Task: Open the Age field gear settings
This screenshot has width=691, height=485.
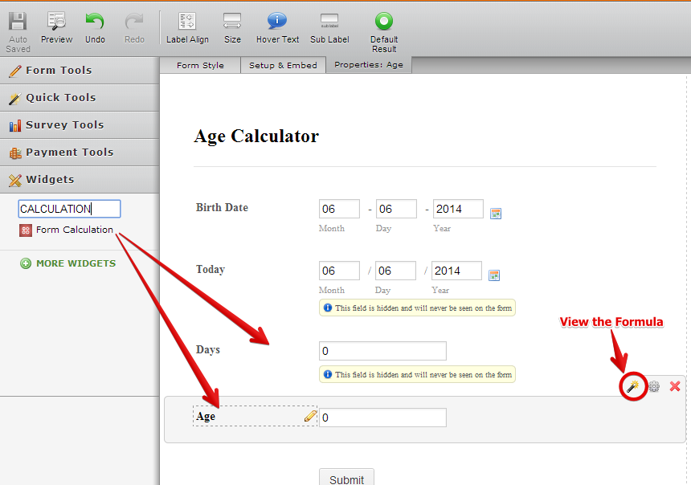Action: (x=654, y=387)
